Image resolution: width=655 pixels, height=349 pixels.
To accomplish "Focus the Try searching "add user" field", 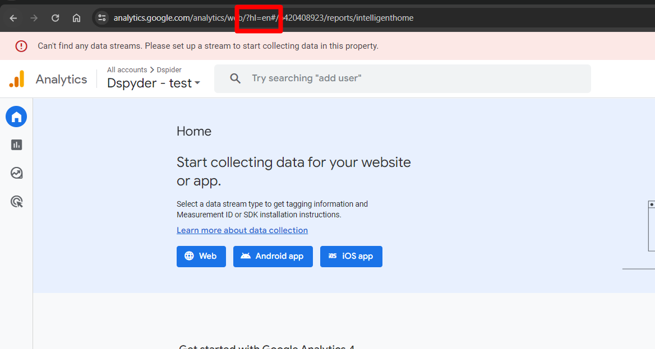I will 402,78.
